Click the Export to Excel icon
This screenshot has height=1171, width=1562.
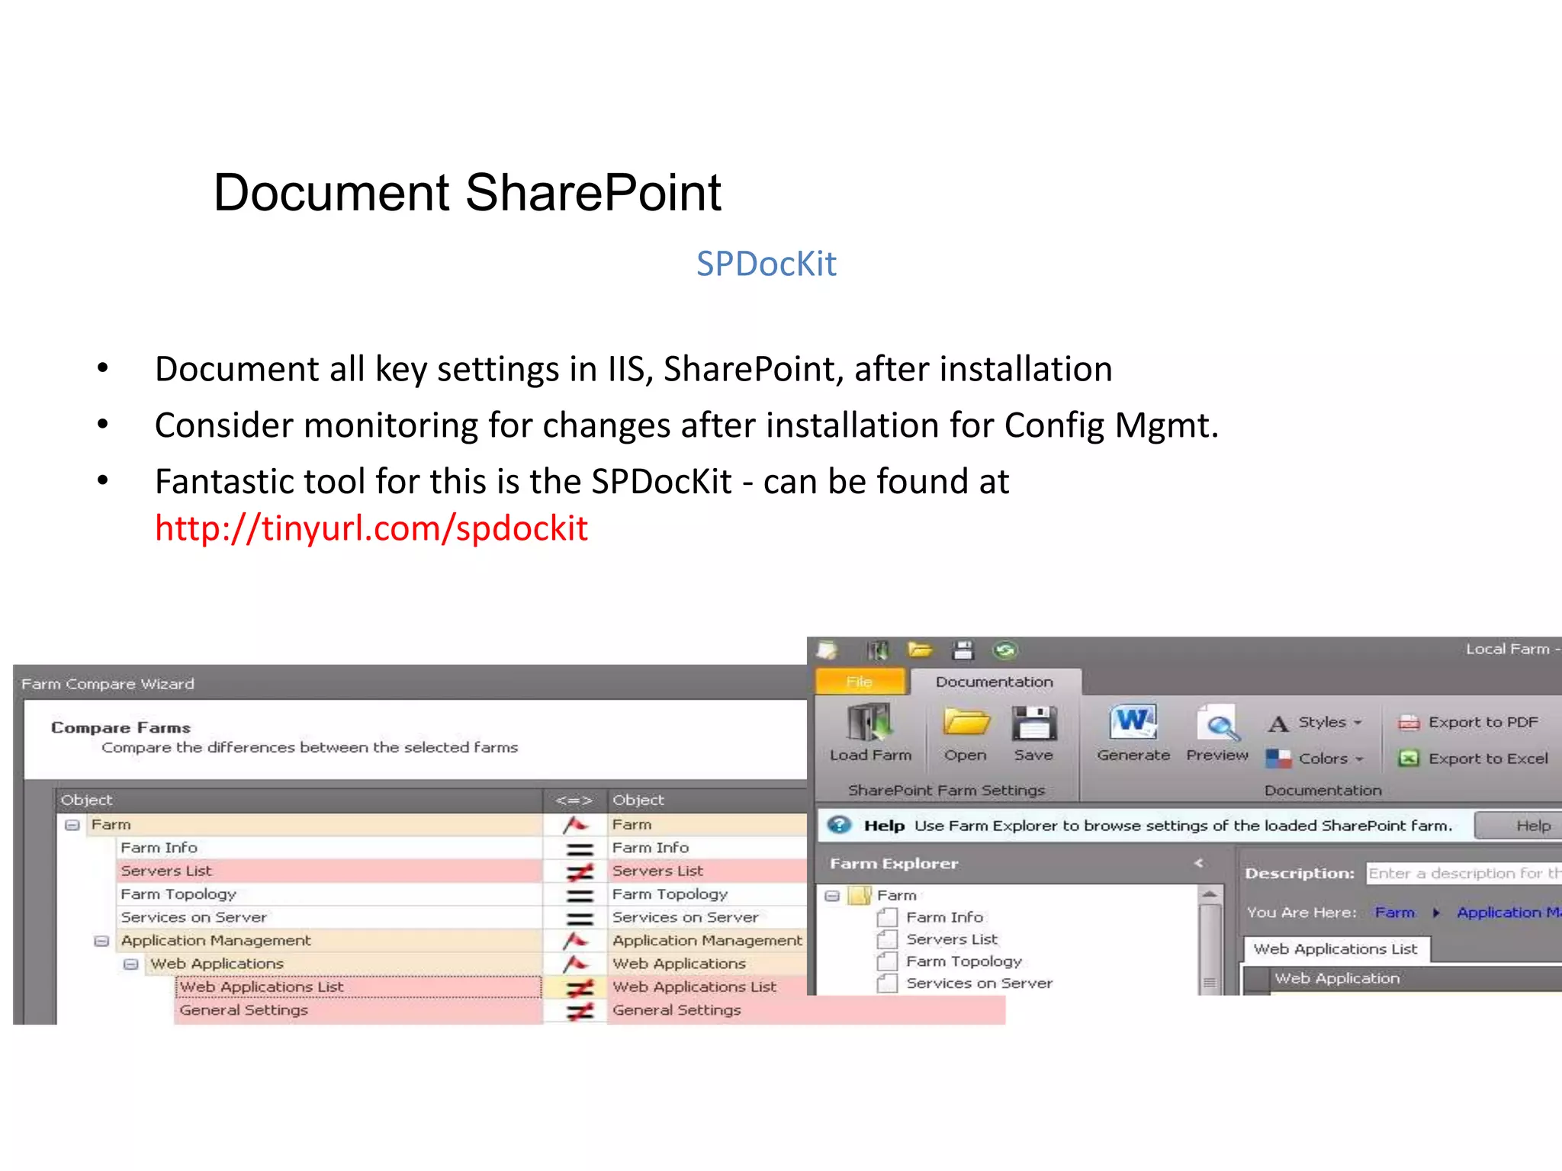[1409, 759]
